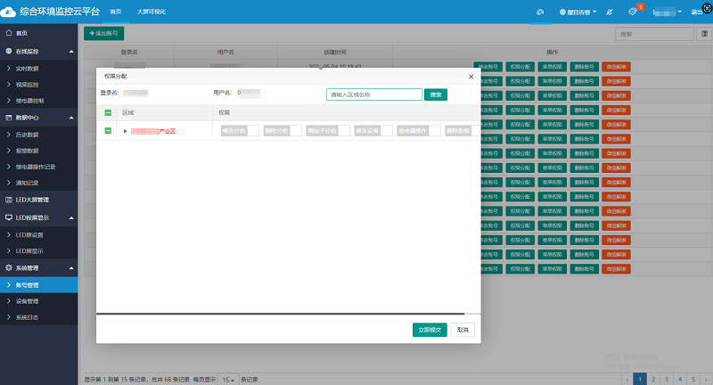Click the cloud platform logo

click(x=9, y=12)
